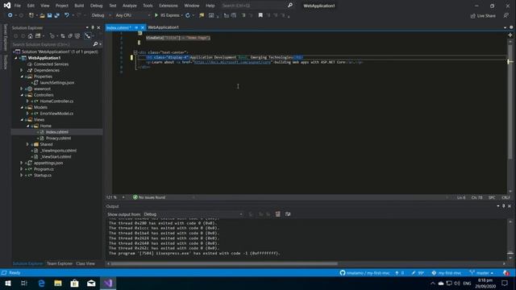Select launchSettings.json in Solution Explorer
Screen dimensions: 516x290
57,82
